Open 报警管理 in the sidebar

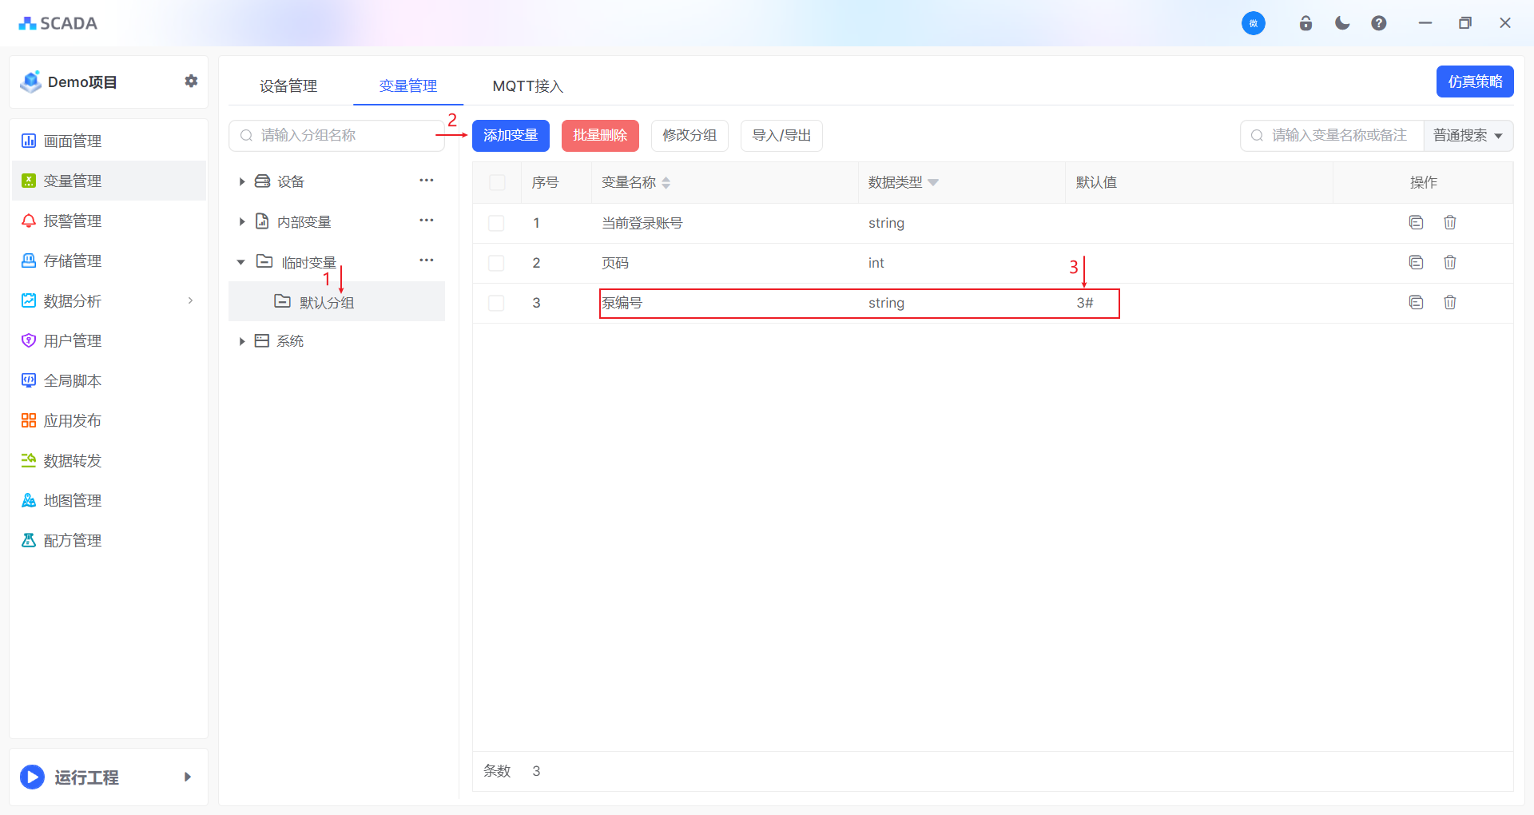point(72,221)
